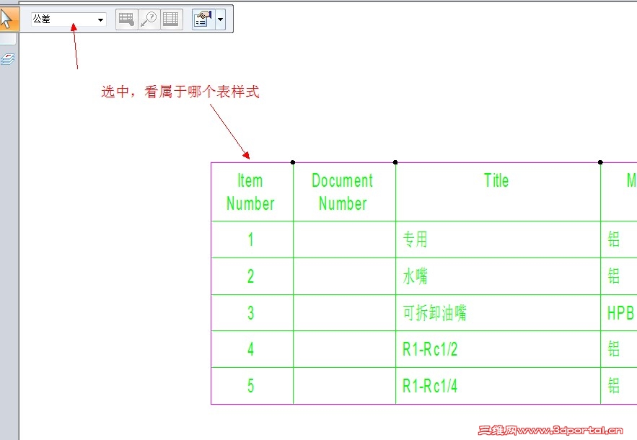Click item number 1 cell
This screenshot has height=440, width=637.
tap(252, 239)
